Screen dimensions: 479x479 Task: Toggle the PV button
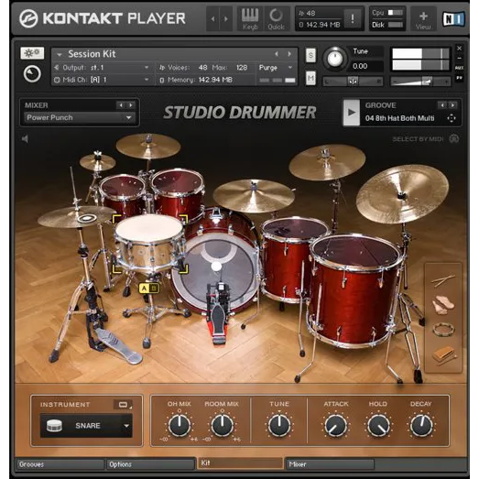click(459, 78)
